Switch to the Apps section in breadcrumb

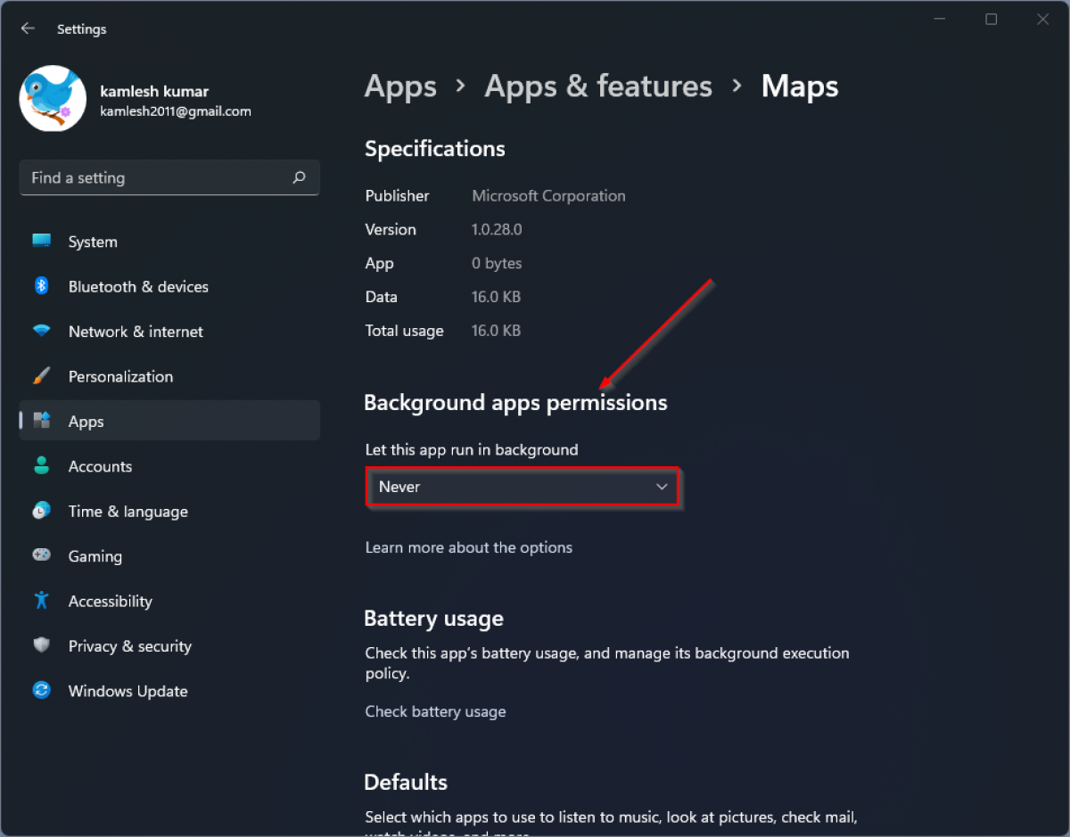pos(399,86)
